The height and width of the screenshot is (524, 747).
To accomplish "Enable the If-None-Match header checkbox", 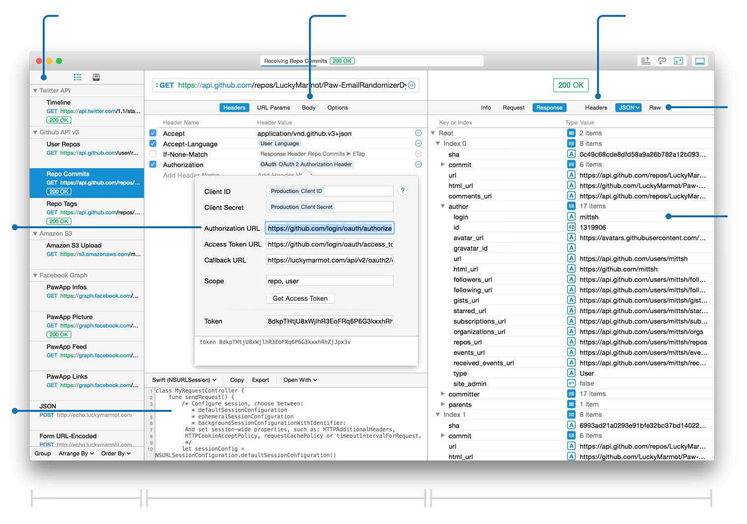I will coord(153,154).
